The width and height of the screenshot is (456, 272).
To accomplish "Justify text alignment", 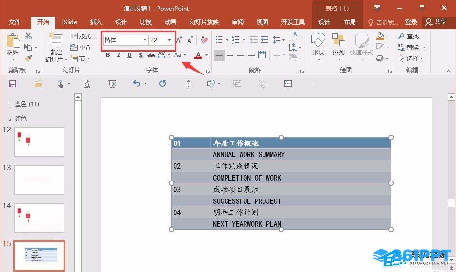I will point(251,55).
